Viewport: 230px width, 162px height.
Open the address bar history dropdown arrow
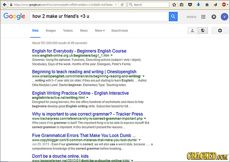[116, 5]
